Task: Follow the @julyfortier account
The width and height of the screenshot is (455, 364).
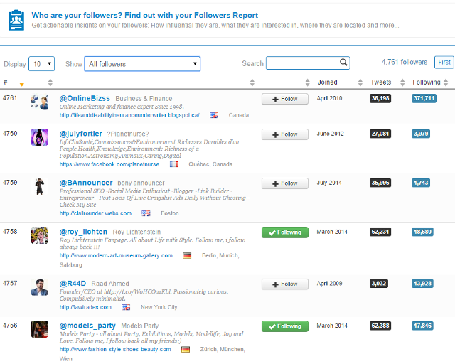Action: [x=285, y=134]
